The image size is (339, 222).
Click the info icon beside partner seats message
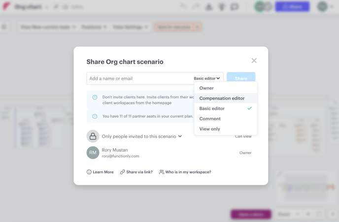tap(95, 116)
